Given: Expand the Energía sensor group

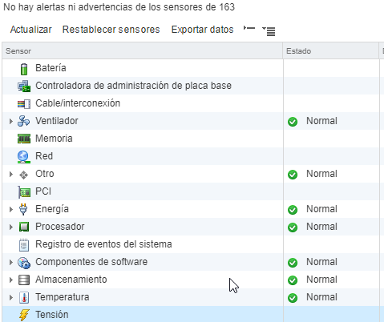Looking at the screenshot, I should coord(11,209).
